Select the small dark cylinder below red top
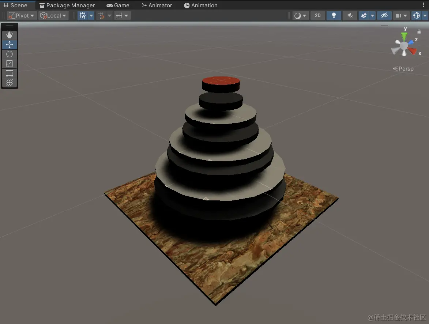429x324 pixels. [221, 101]
